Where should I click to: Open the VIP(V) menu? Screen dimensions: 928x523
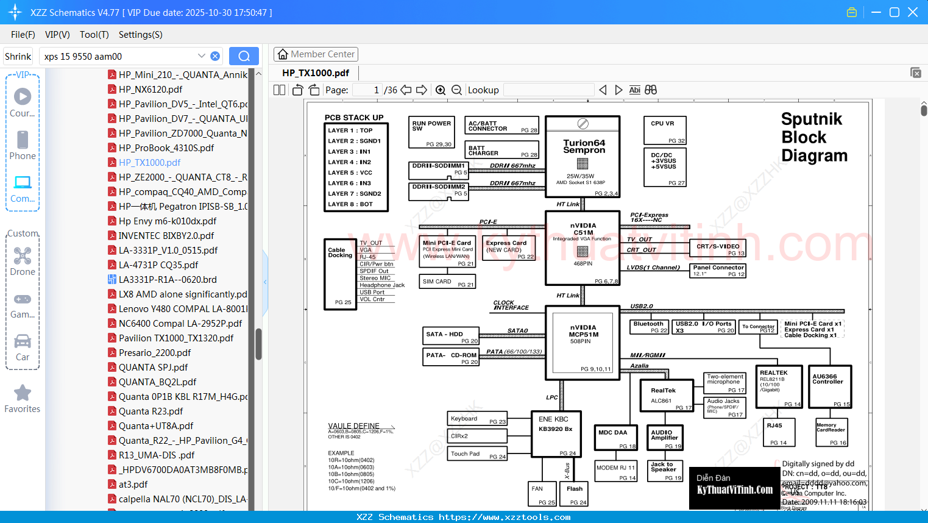(57, 35)
